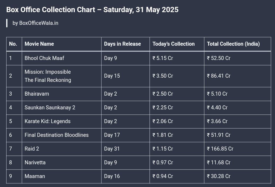The image size is (275, 187).
Task: Click the 'Day 31' release cell
Action: [x=112, y=149]
